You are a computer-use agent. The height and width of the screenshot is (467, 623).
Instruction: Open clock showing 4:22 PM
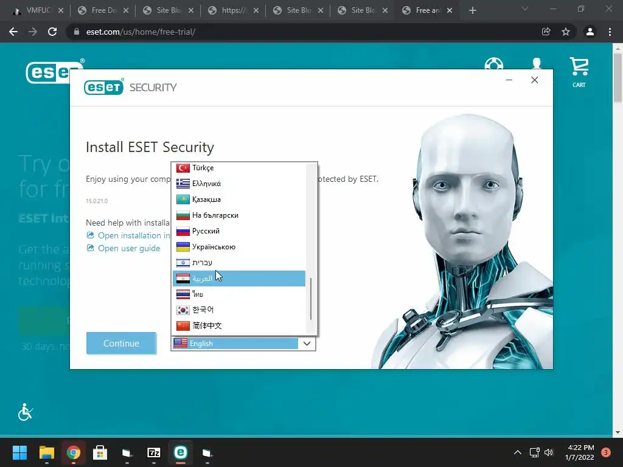pos(580,452)
